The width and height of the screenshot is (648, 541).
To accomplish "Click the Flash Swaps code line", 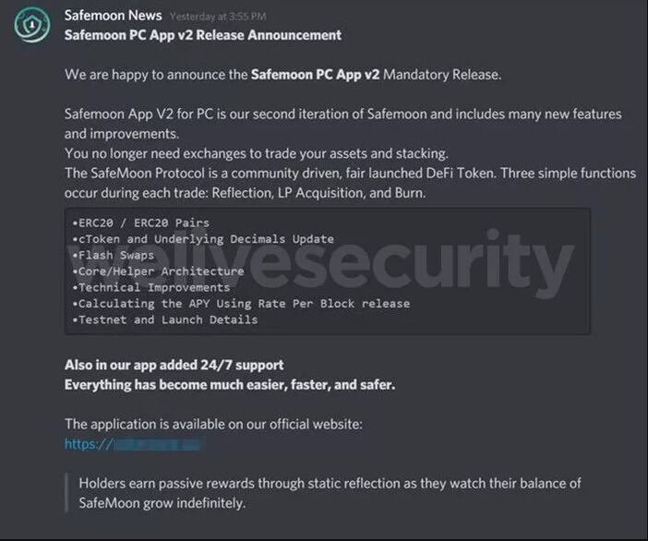I will coord(113,255).
